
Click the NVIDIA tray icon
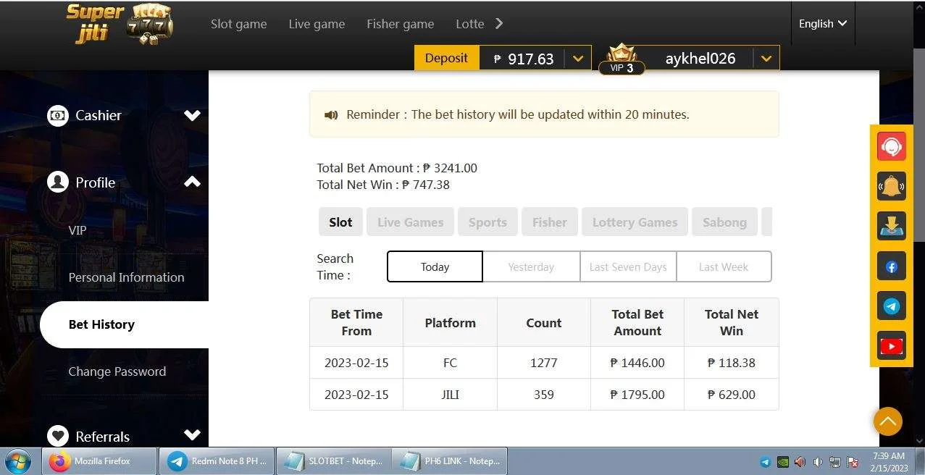tap(782, 462)
